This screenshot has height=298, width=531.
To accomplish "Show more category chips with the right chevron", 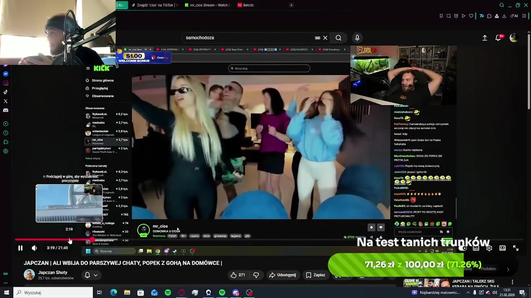I will coord(508,269).
